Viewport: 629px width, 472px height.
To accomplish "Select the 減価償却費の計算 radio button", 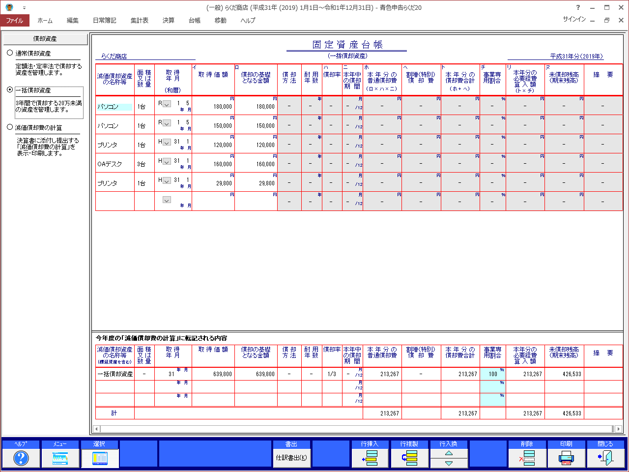I will point(10,127).
